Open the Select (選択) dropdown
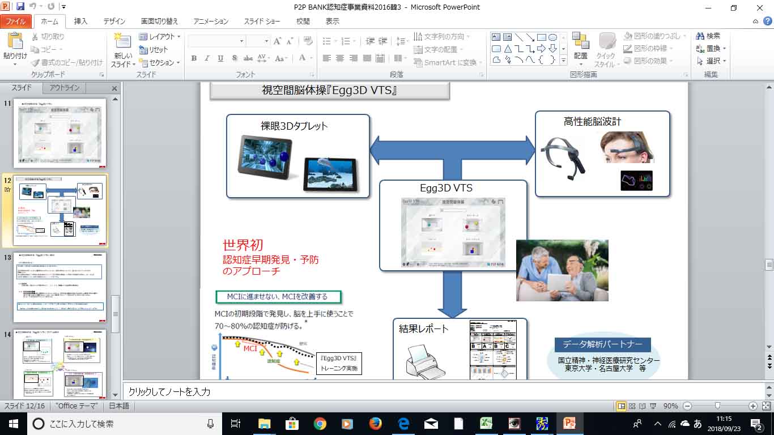The height and width of the screenshot is (435, 774). [x=711, y=61]
